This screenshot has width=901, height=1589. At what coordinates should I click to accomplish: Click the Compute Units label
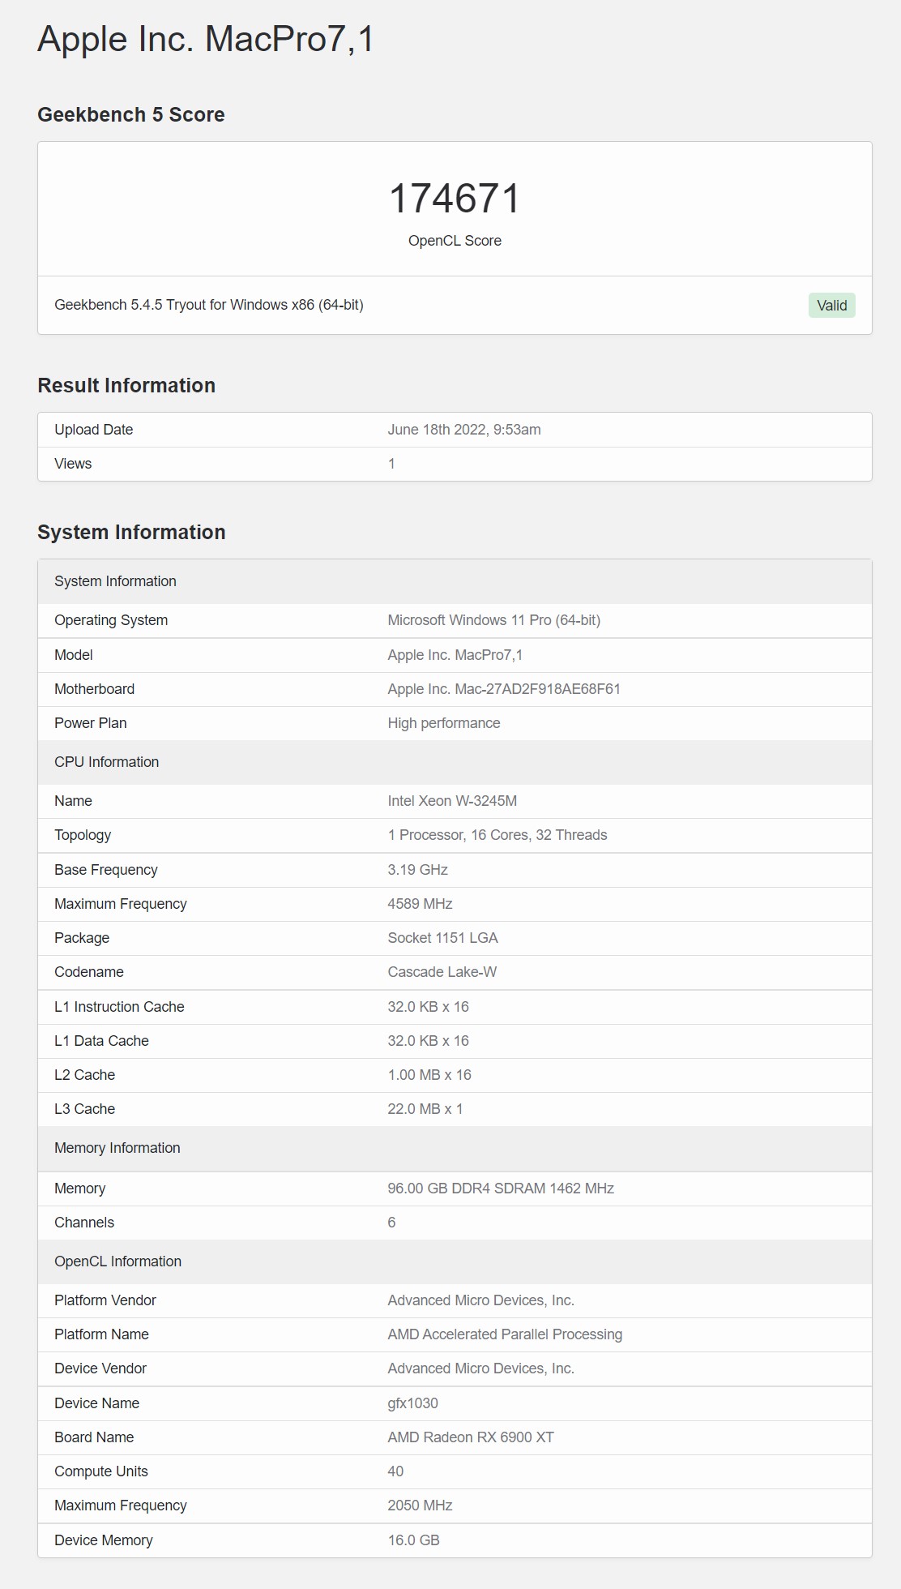coord(101,1471)
